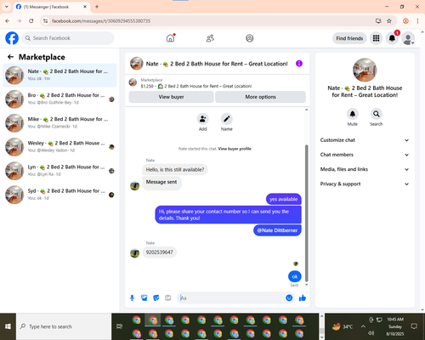425x340 pixels.
Task: Expand the Privacy & support section
Action: (x=365, y=184)
